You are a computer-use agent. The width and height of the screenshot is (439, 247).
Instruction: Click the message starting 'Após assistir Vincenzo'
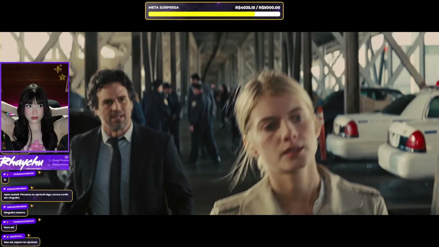pos(37,196)
